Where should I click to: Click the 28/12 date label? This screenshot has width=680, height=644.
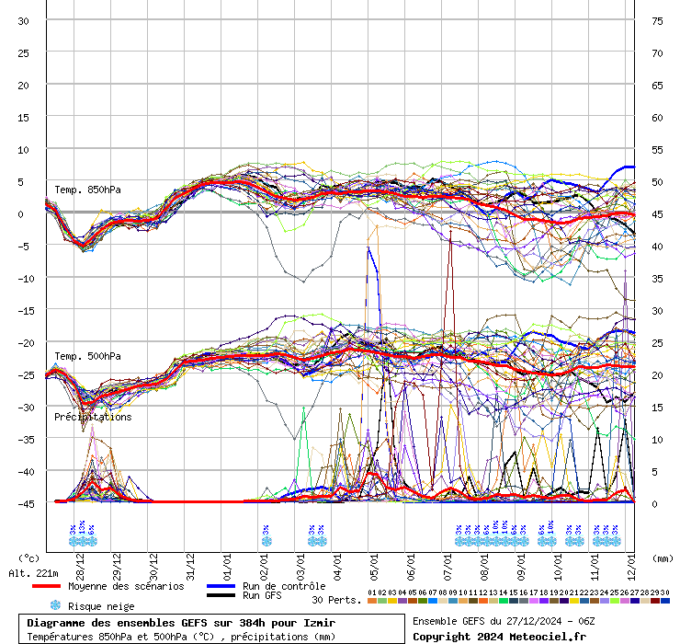click(x=80, y=567)
